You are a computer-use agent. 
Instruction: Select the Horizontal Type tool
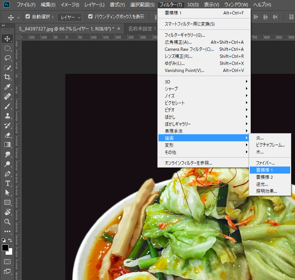[x=7, y=183]
